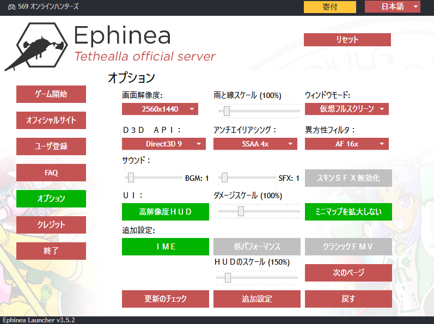Viewport: 434px width, 324px height.
Task: Toggle the スキンSFX無効化 option
Action: (348, 178)
